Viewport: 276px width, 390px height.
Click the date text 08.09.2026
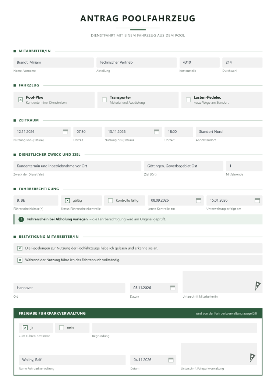click(160, 201)
